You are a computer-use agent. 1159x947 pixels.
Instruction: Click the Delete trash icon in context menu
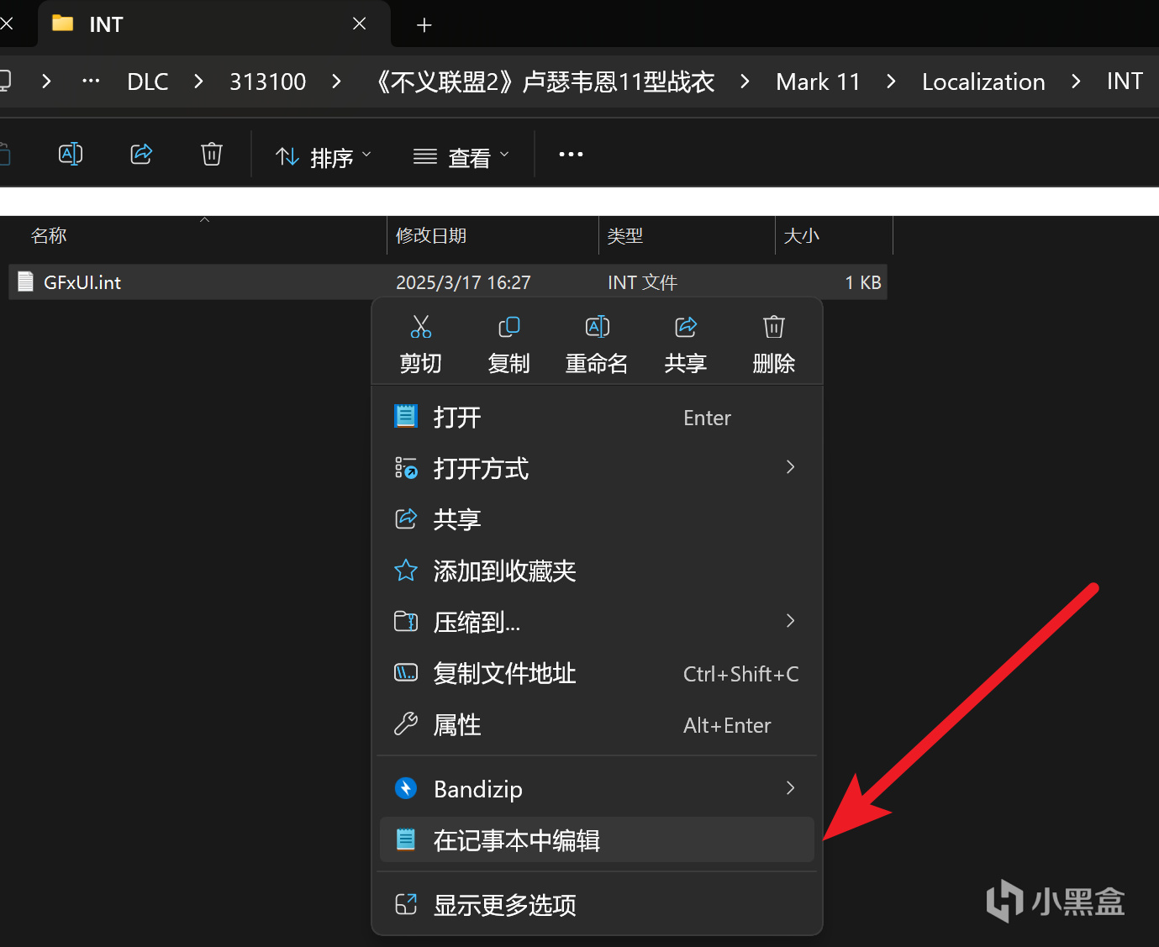[774, 327]
